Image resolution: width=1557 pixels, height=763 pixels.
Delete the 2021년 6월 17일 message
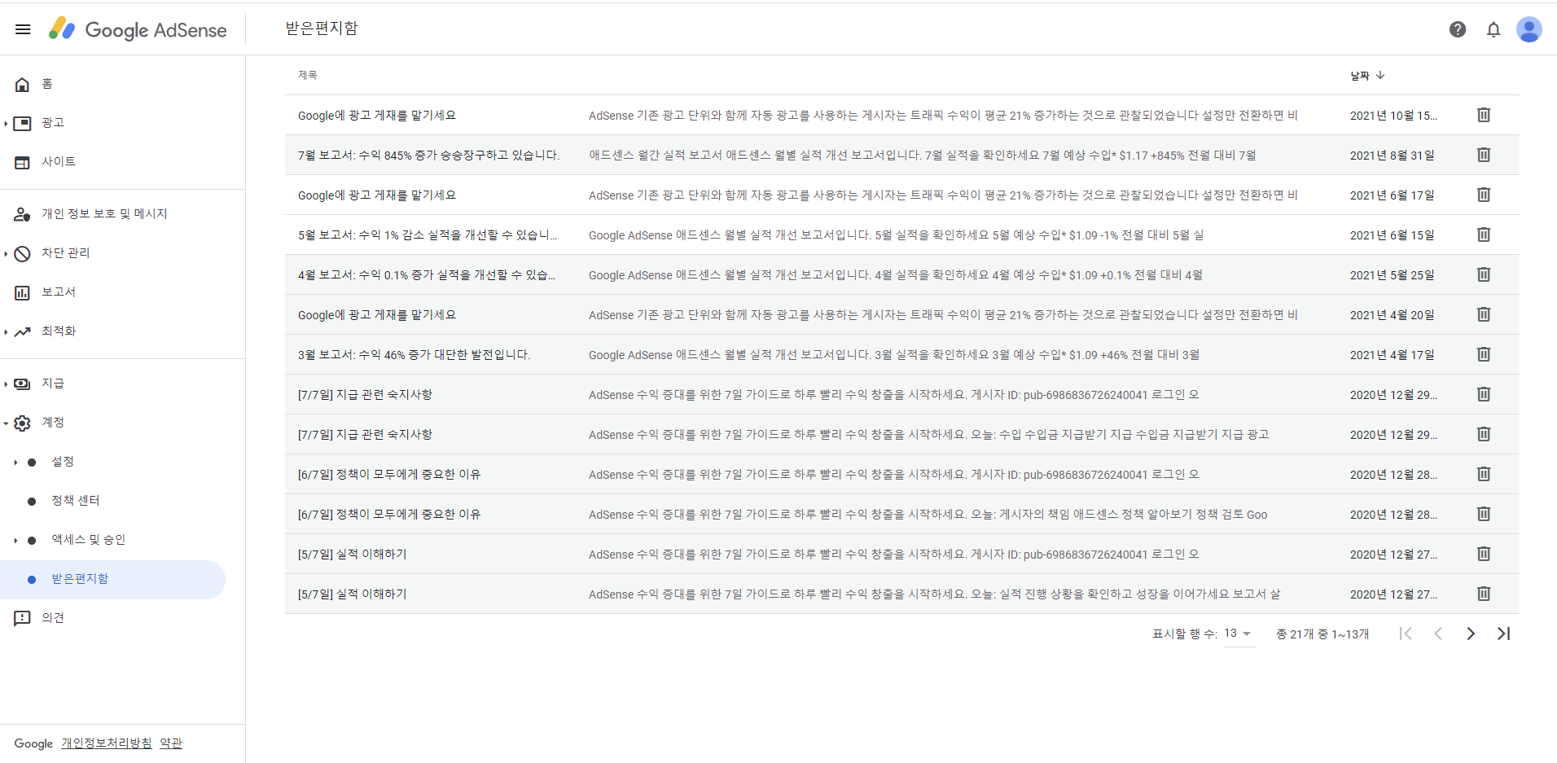click(1484, 195)
